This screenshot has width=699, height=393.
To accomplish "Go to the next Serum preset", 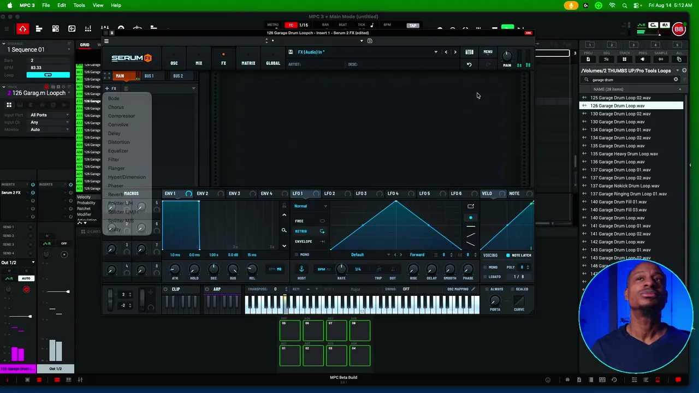I will pos(455,52).
